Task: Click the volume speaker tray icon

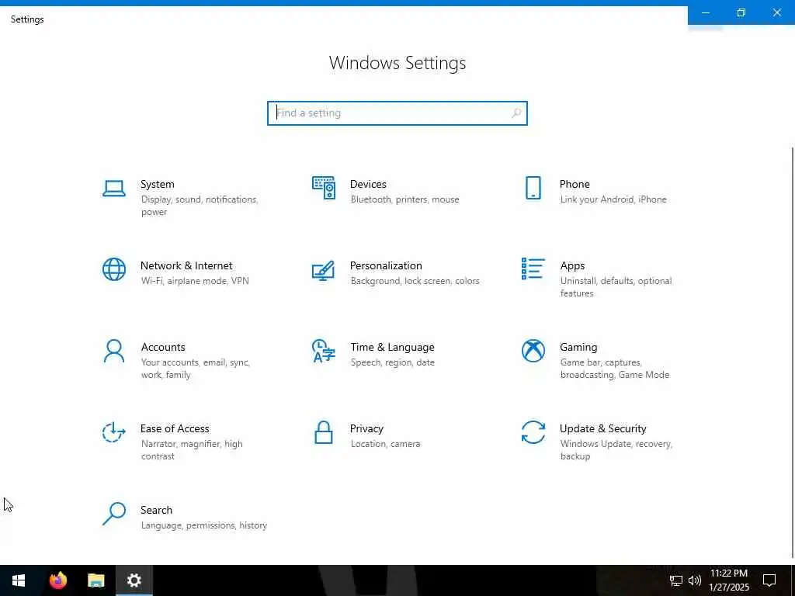Action: pos(695,580)
